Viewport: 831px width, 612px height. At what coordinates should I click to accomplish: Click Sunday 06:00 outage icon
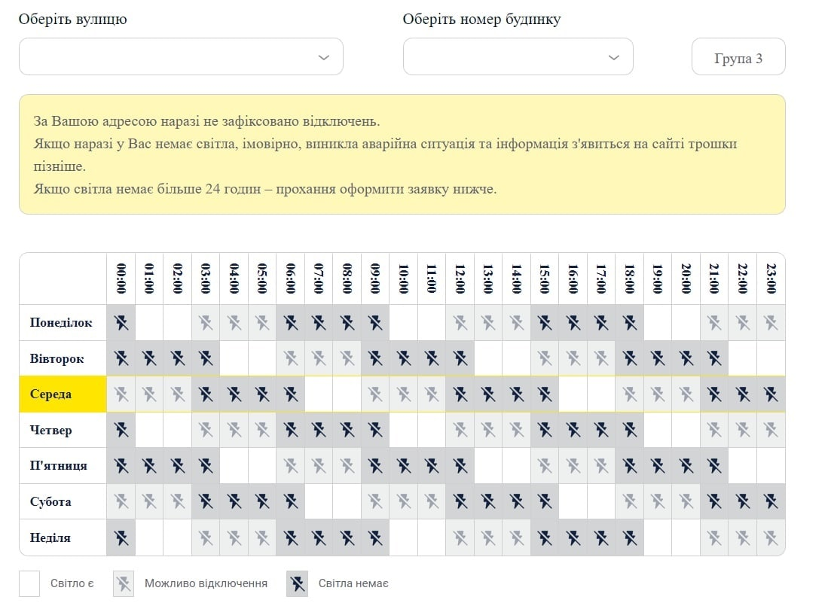(x=291, y=537)
